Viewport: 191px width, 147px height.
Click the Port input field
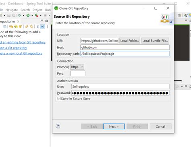tap(78, 73)
